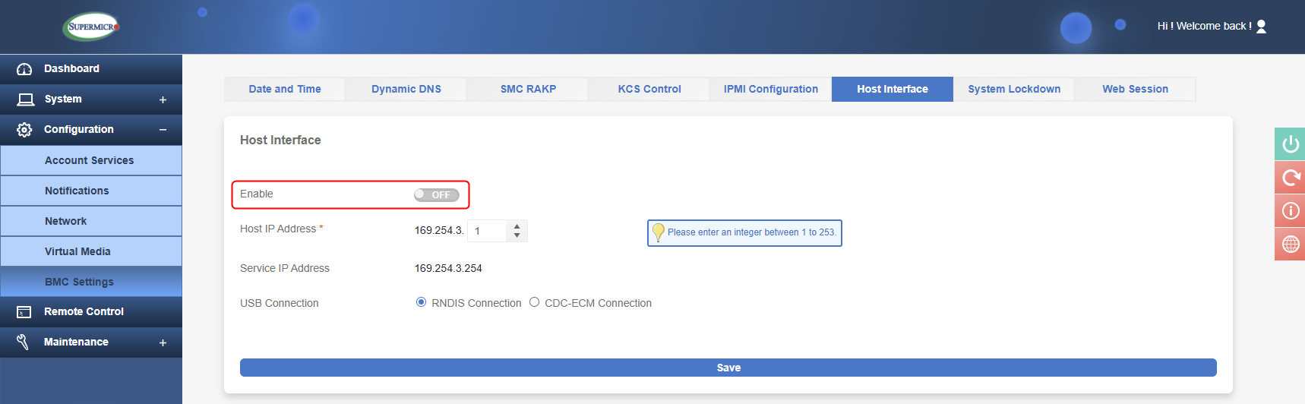Viewport: 1305px width, 404px height.
Task: Click the Supermicro logo
Action: click(92, 27)
